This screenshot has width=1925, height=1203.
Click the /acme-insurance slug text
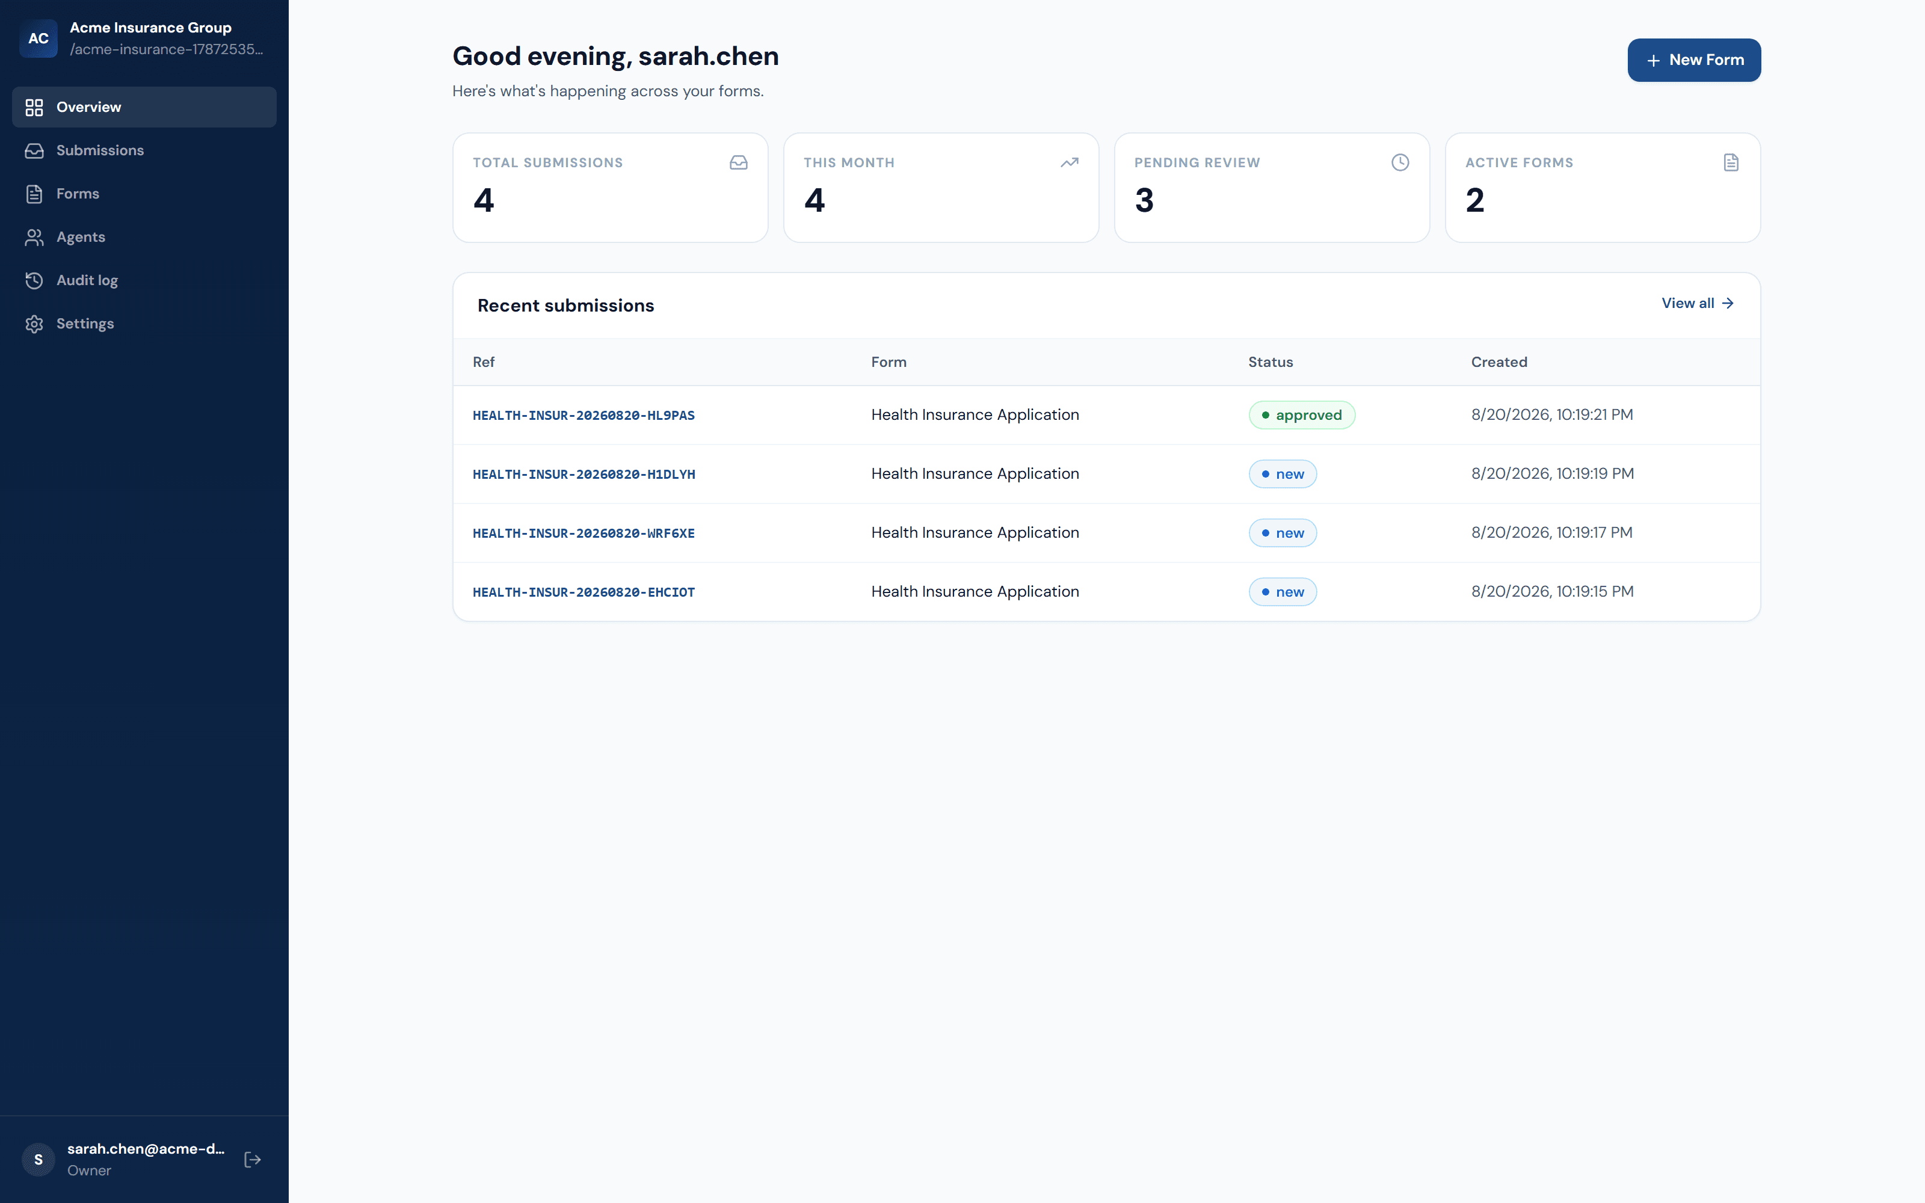pos(166,49)
